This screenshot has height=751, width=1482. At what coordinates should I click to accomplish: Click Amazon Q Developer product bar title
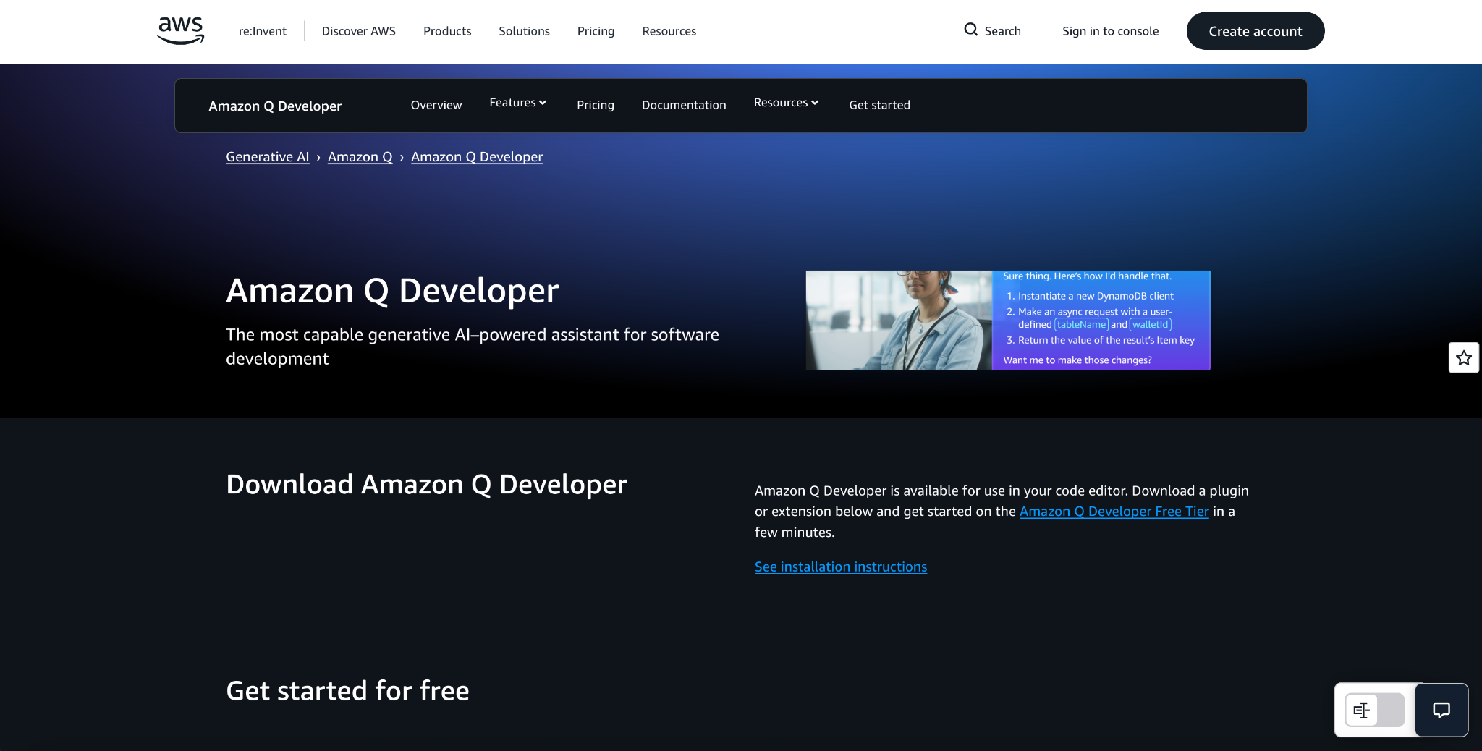point(275,106)
